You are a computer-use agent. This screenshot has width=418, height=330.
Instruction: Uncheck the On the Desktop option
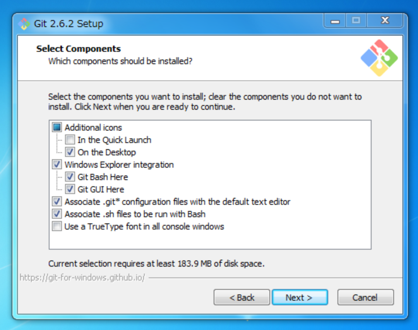[70, 152]
